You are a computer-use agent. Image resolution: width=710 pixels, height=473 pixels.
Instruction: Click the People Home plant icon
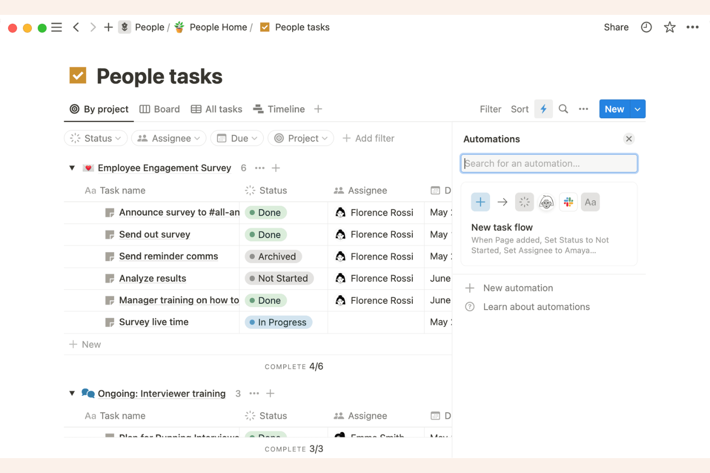(x=179, y=27)
